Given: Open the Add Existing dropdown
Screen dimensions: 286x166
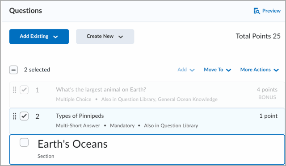Looking at the screenshot, I should click(x=39, y=37).
